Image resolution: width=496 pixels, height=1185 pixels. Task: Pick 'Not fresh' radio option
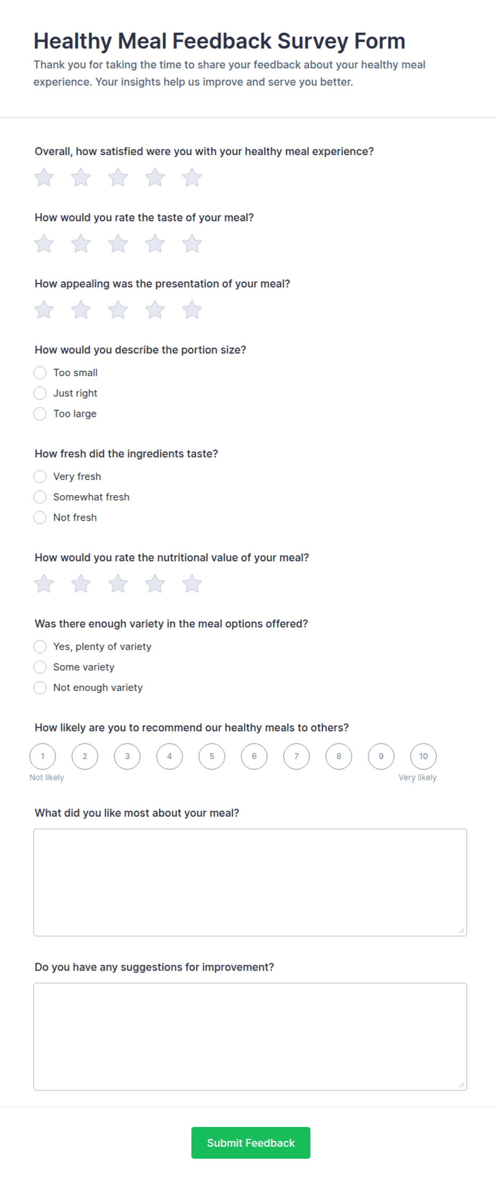point(40,518)
